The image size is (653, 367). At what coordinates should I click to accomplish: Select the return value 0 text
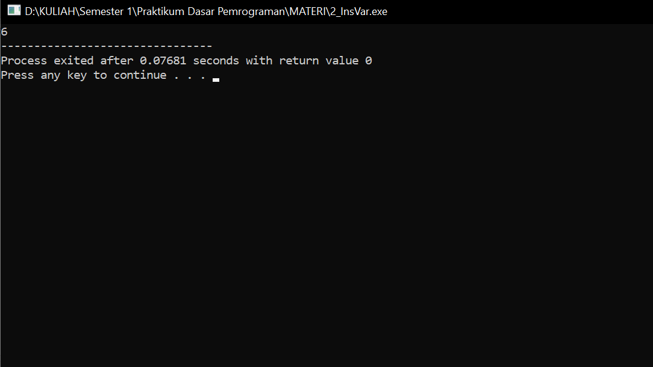click(x=325, y=60)
